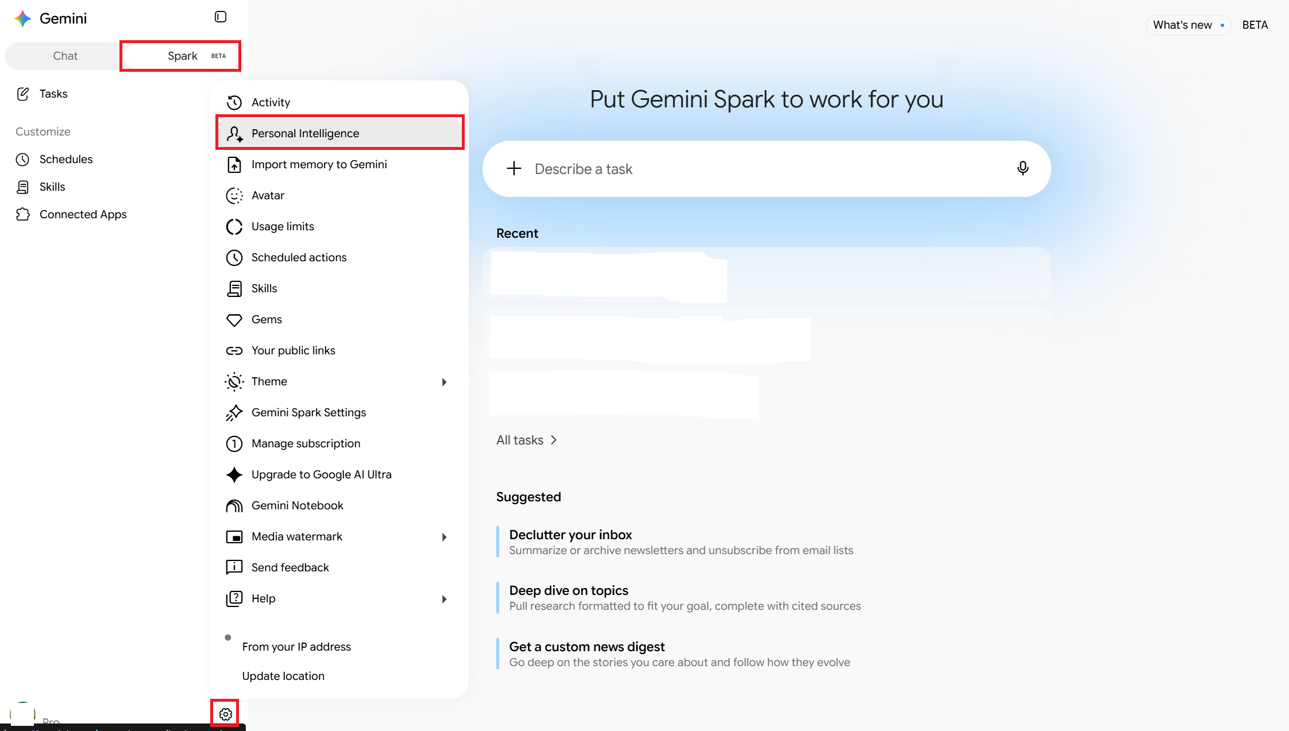Click the Gemini Notebook icon
Screen dimensions: 1289x731
point(234,505)
